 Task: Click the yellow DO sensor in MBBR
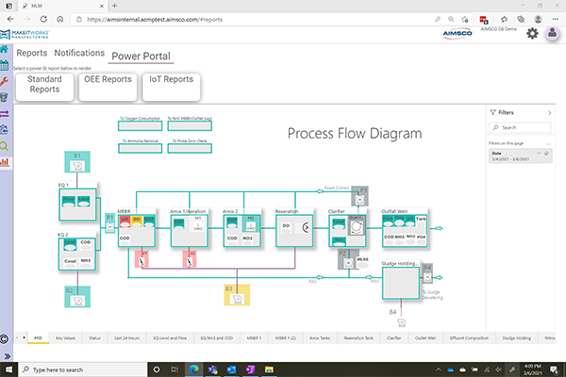(x=137, y=221)
